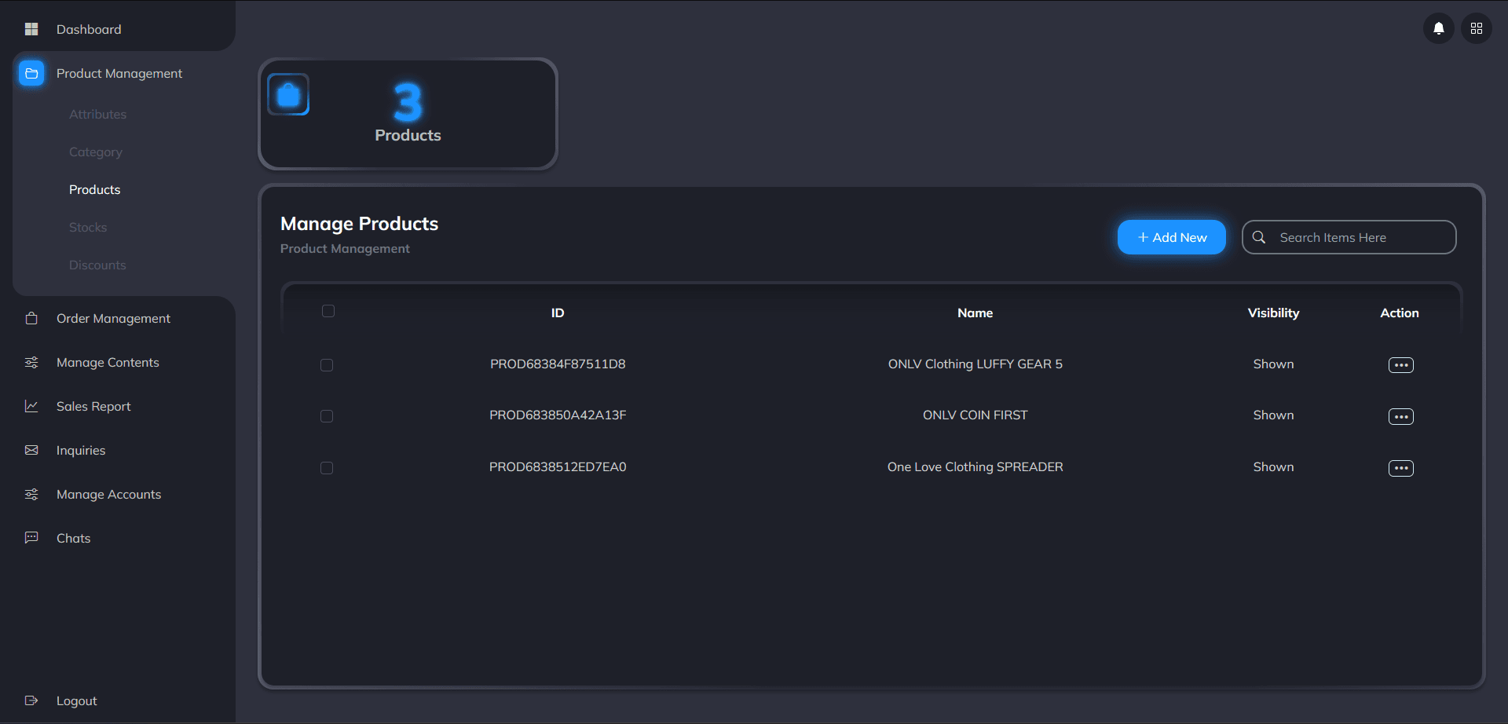The width and height of the screenshot is (1508, 724).
Task: Click the search magnifier icon
Action: point(1259,237)
